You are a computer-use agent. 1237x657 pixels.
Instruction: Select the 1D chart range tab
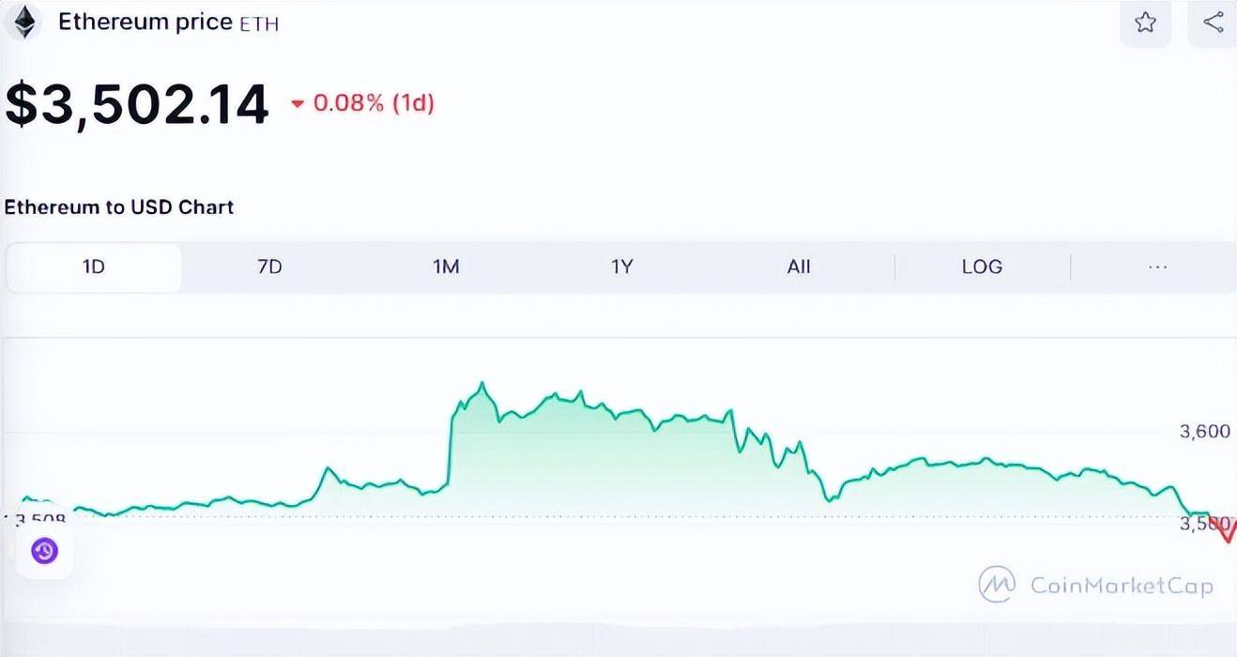[x=94, y=267]
